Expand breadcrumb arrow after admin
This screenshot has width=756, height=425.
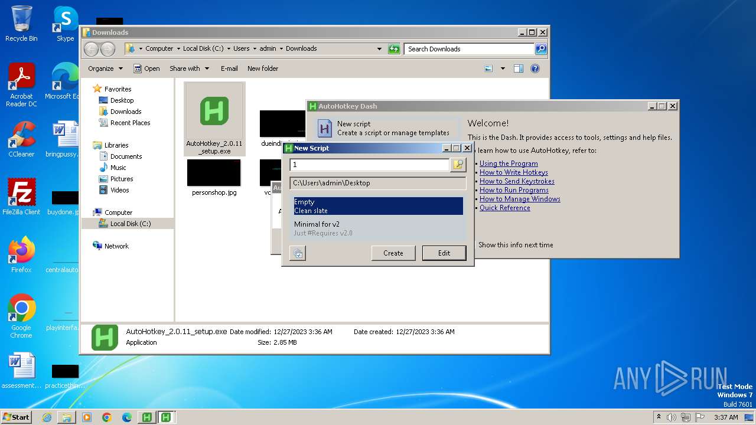281,49
